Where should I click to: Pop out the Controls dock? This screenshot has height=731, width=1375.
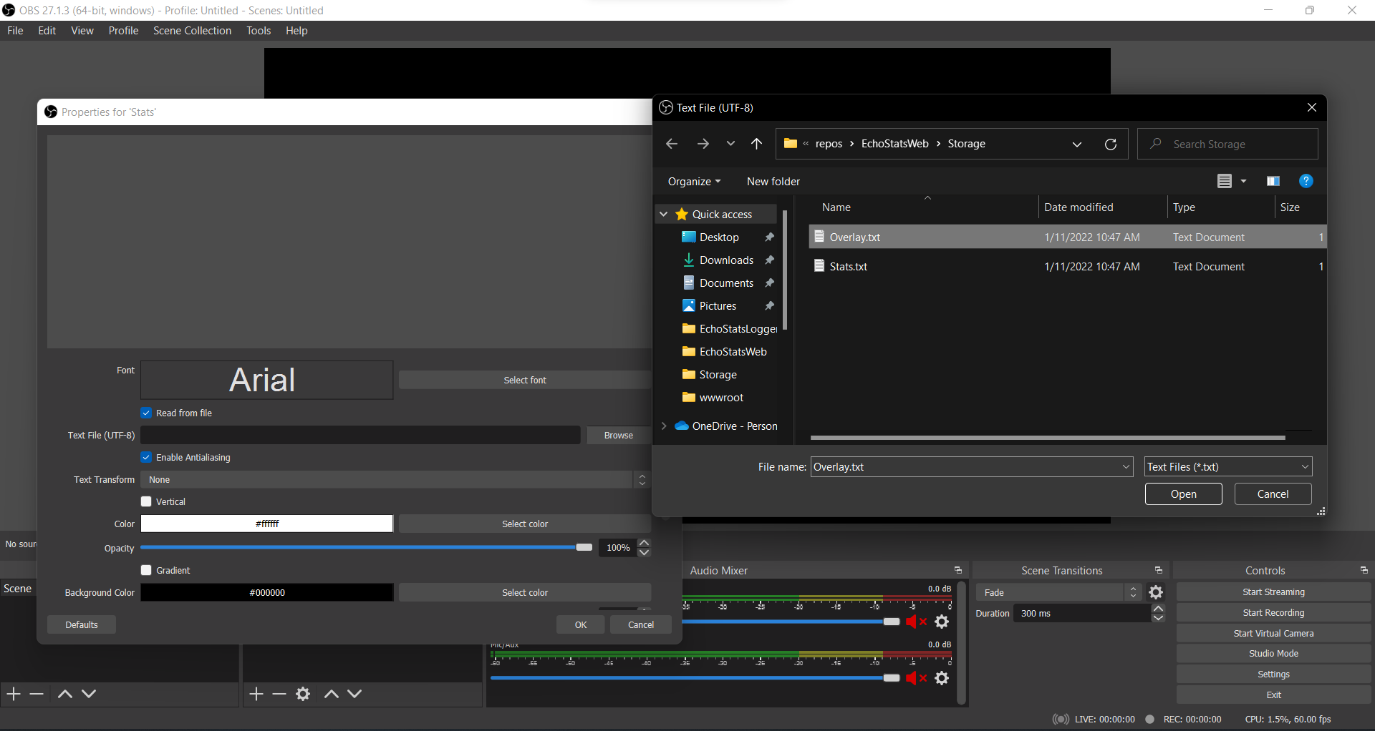point(1364,570)
